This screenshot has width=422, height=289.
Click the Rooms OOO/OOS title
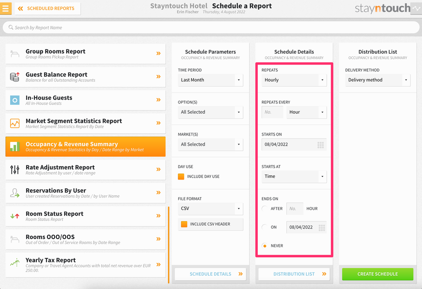50,237
